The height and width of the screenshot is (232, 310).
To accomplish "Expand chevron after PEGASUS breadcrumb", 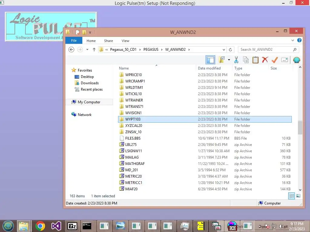I will coord(162,50).
